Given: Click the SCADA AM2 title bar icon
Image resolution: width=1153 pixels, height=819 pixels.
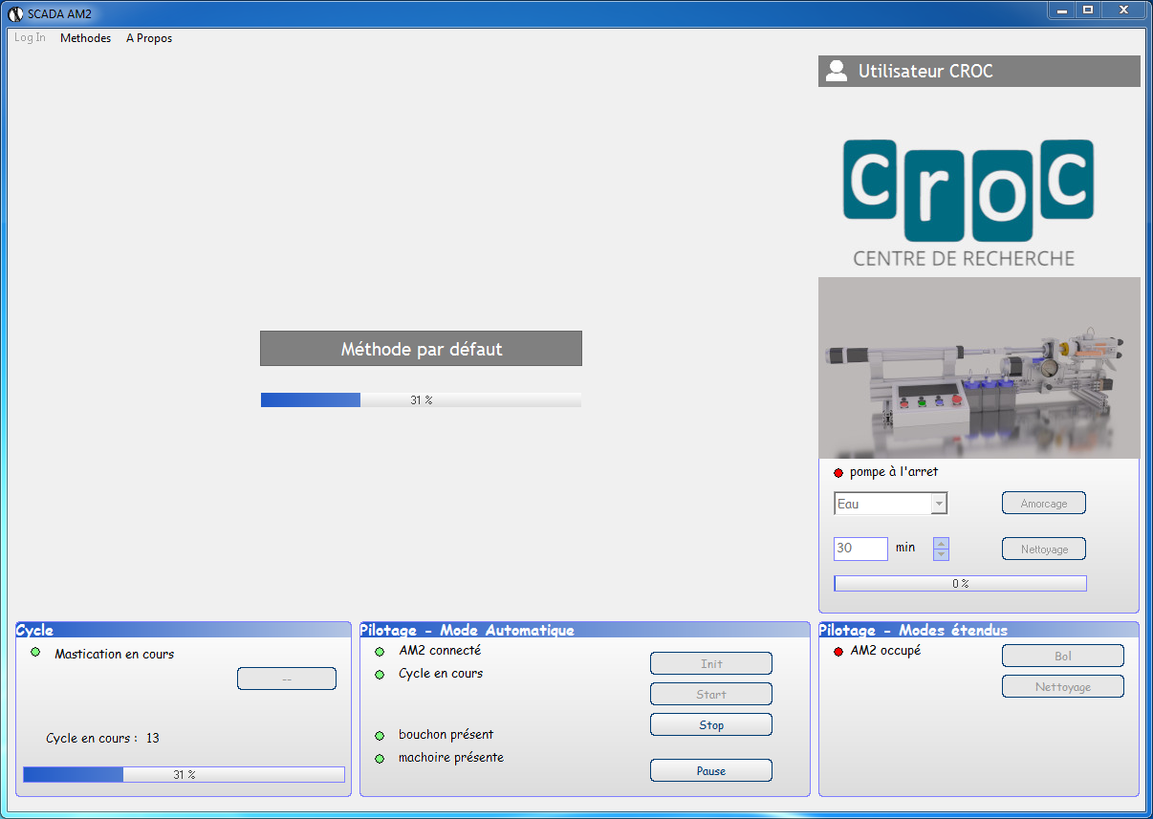Looking at the screenshot, I should pyautogui.click(x=15, y=13).
